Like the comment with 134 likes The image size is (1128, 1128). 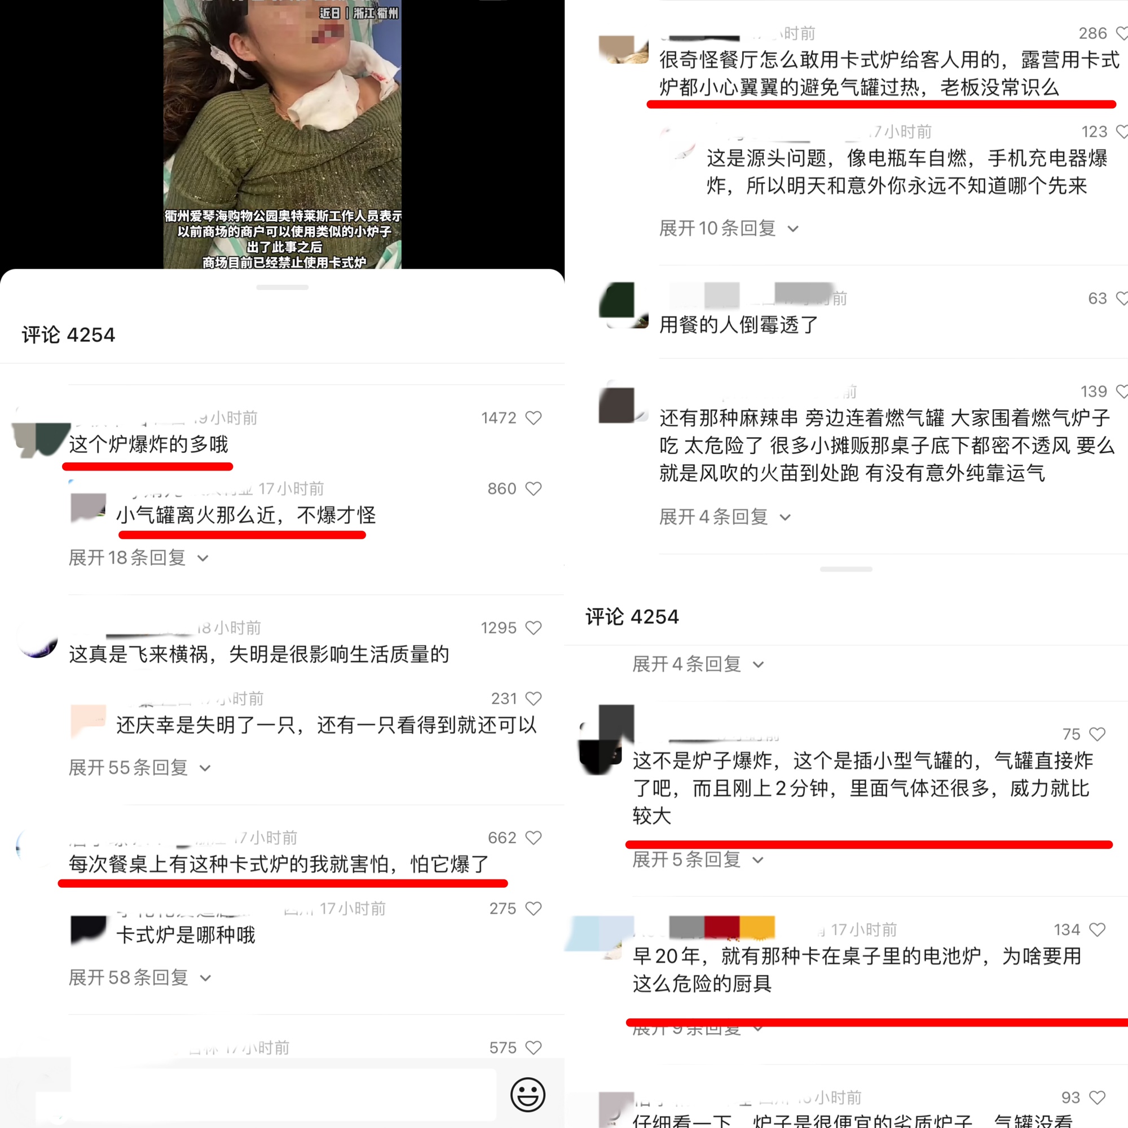(1097, 929)
